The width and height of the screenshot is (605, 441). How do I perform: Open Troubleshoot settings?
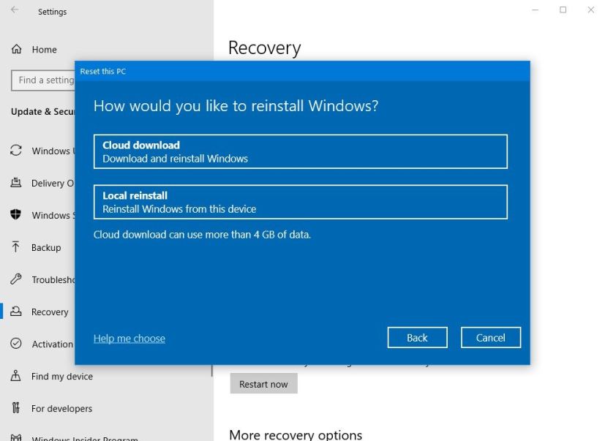point(51,279)
